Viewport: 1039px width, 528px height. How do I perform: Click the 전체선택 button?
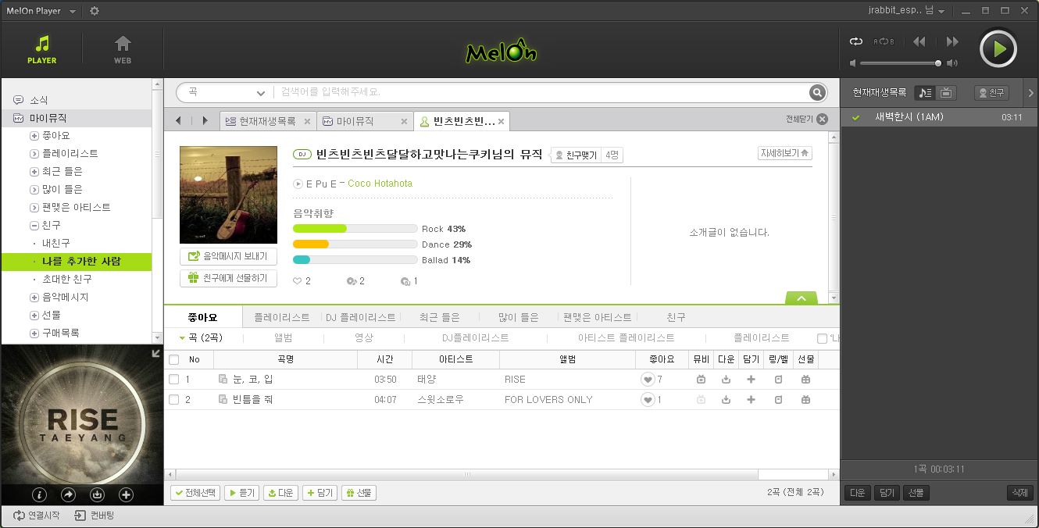point(195,493)
